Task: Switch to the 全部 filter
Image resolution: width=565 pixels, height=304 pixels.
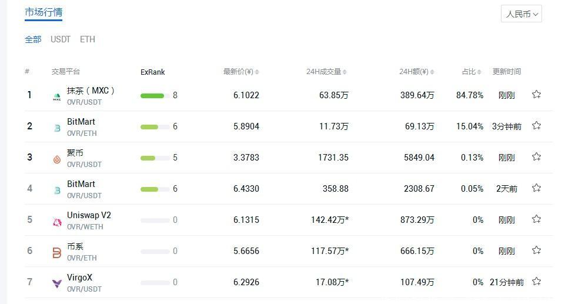Action: click(x=33, y=39)
